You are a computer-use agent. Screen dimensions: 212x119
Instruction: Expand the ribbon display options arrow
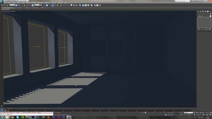[x=42, y=8]
